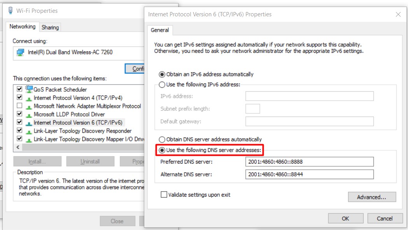Select Internet Protocol Version 6 (TCP/IPv6) row

78,123
